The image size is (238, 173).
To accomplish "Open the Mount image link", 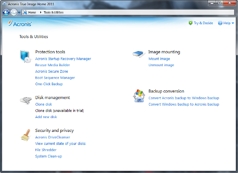I will click(x=159, y=59).
